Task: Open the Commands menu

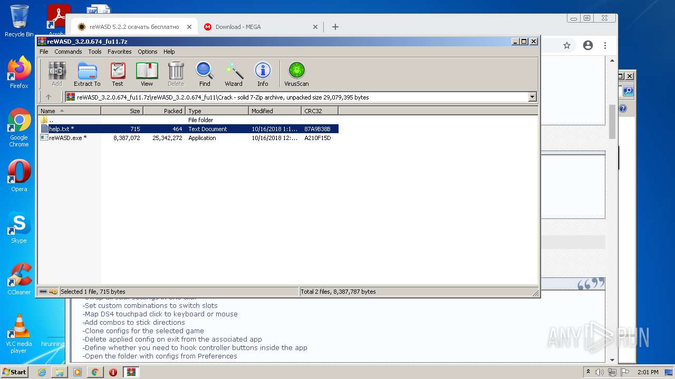Action: click(68, 52)
